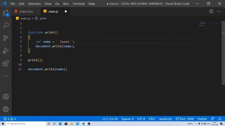Switch to Visual Studio Code taskbar icon

83,124
